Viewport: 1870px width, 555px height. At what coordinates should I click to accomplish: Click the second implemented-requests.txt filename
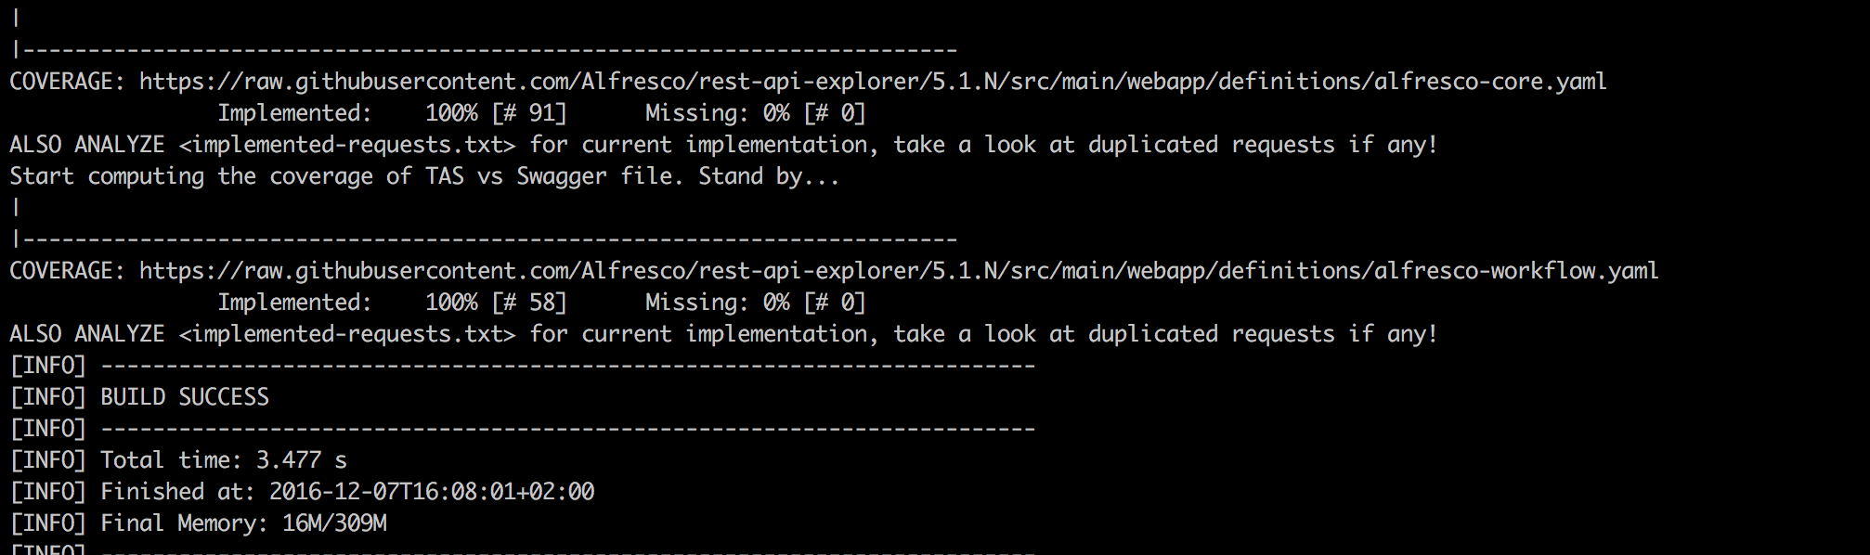[x=347, y=334]
